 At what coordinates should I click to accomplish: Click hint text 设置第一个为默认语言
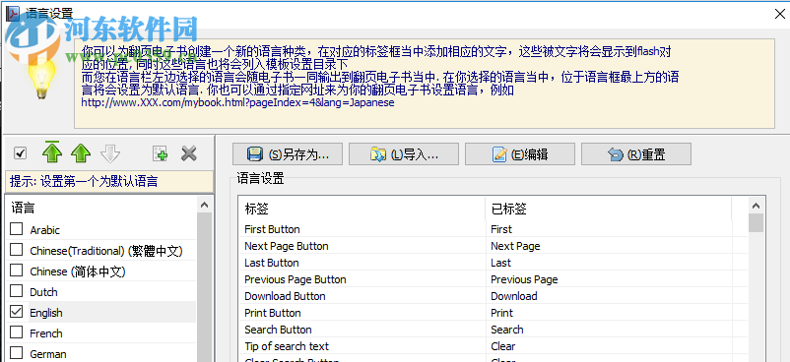(99, 181)
